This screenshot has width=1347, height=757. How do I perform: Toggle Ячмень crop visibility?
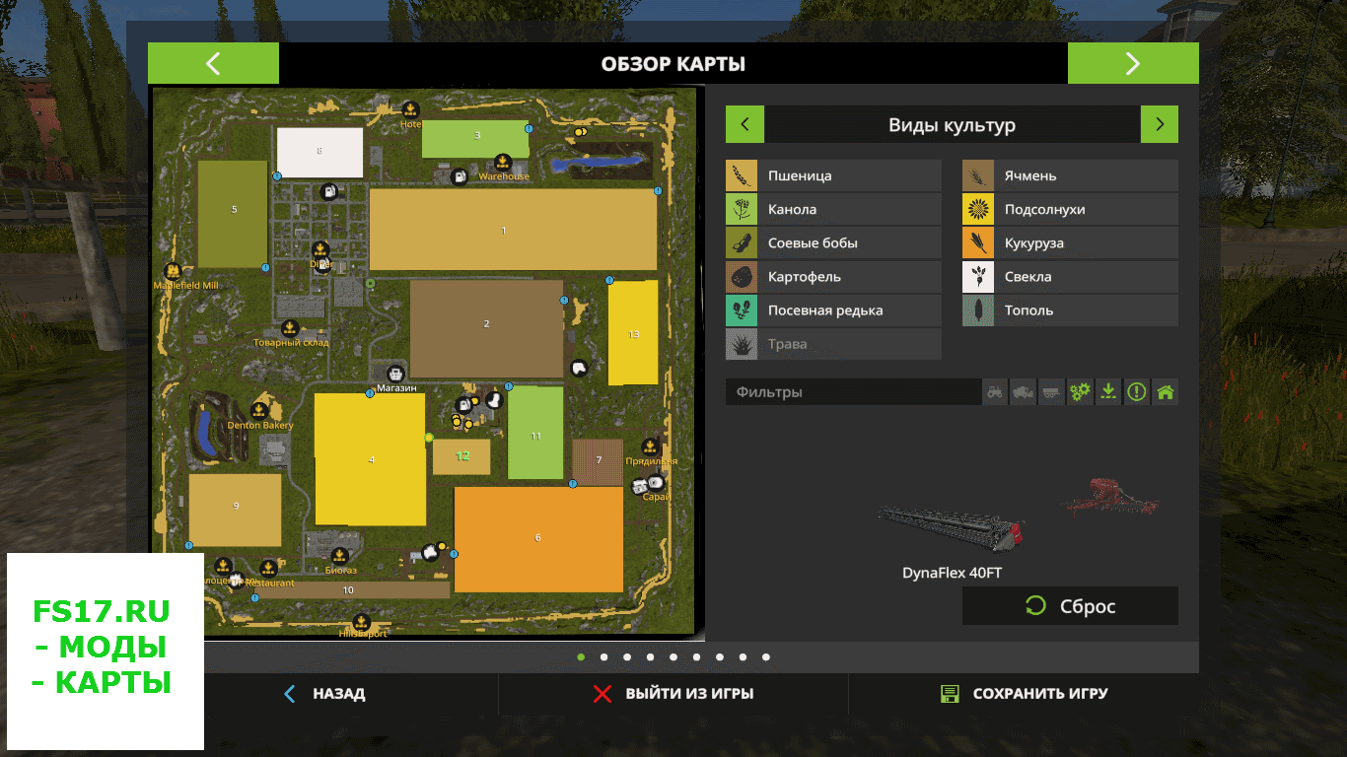[1070, 176]
